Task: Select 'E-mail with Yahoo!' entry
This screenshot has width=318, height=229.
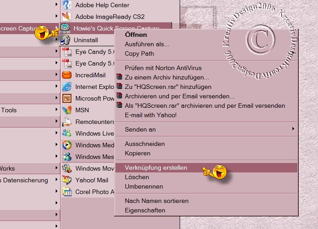Action: click(x=206, y=115)
